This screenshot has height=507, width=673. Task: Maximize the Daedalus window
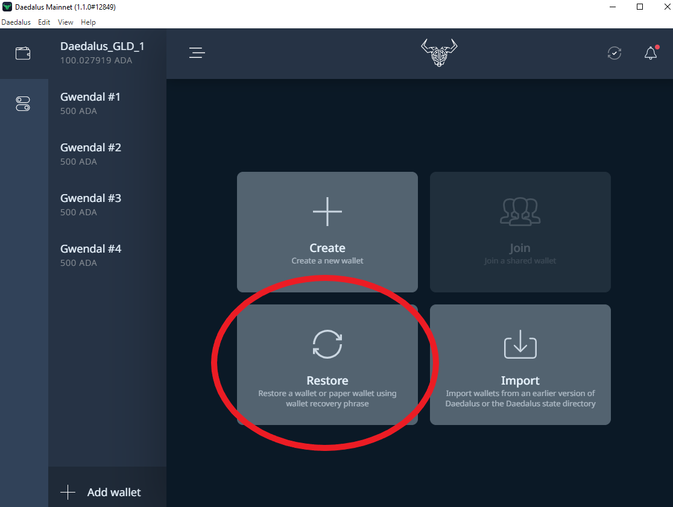pos(639,7)
